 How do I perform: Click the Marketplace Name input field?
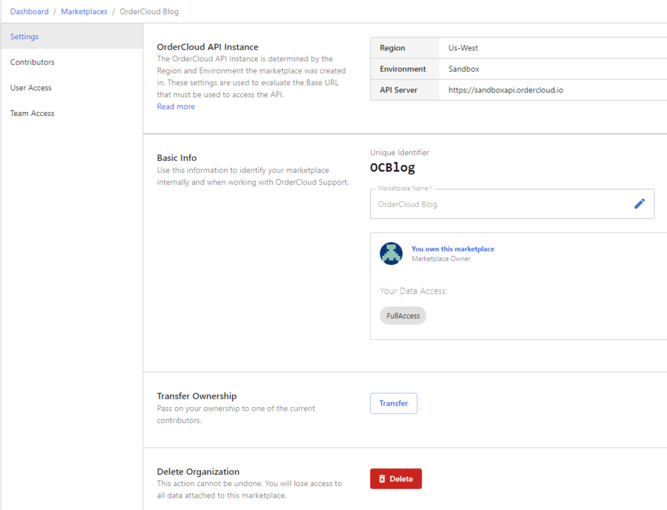(512, 204)
